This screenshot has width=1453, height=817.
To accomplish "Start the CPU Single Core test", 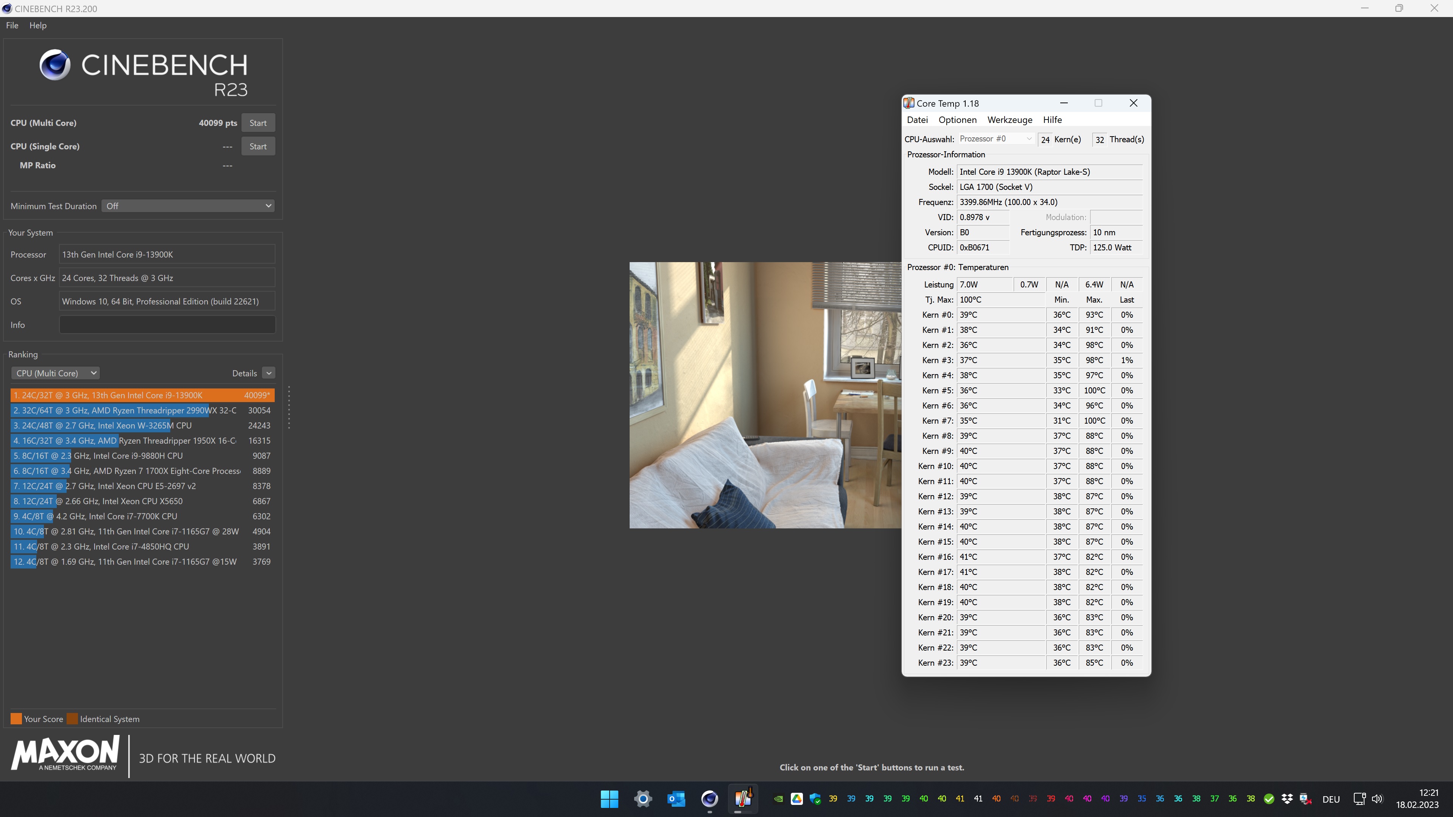I will (258, 146).
